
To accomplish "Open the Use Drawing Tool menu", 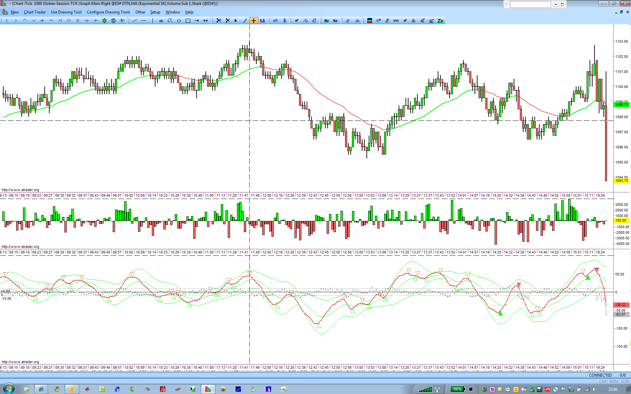I will [x=66, y=12].
